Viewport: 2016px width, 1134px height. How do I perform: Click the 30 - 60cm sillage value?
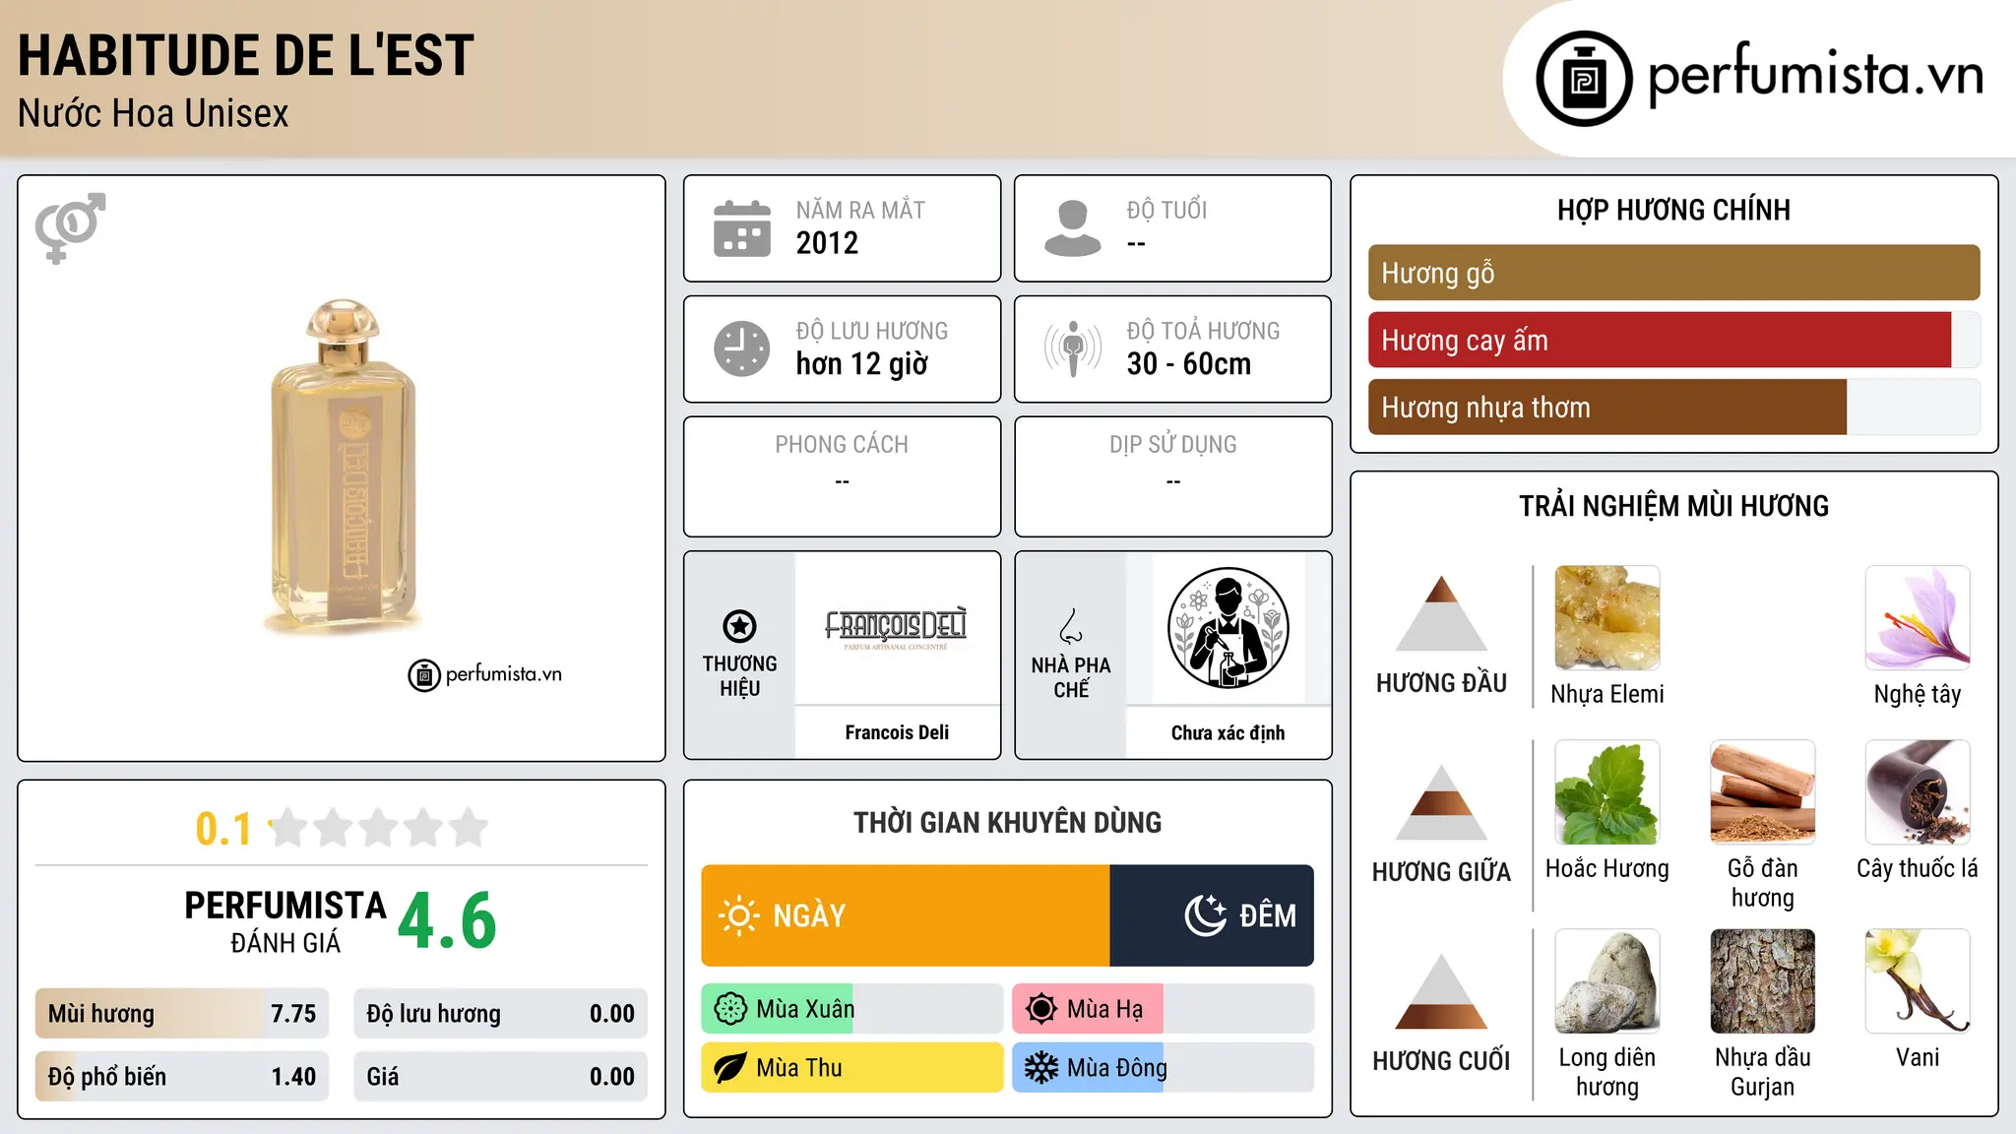(x=1189, y=364)
